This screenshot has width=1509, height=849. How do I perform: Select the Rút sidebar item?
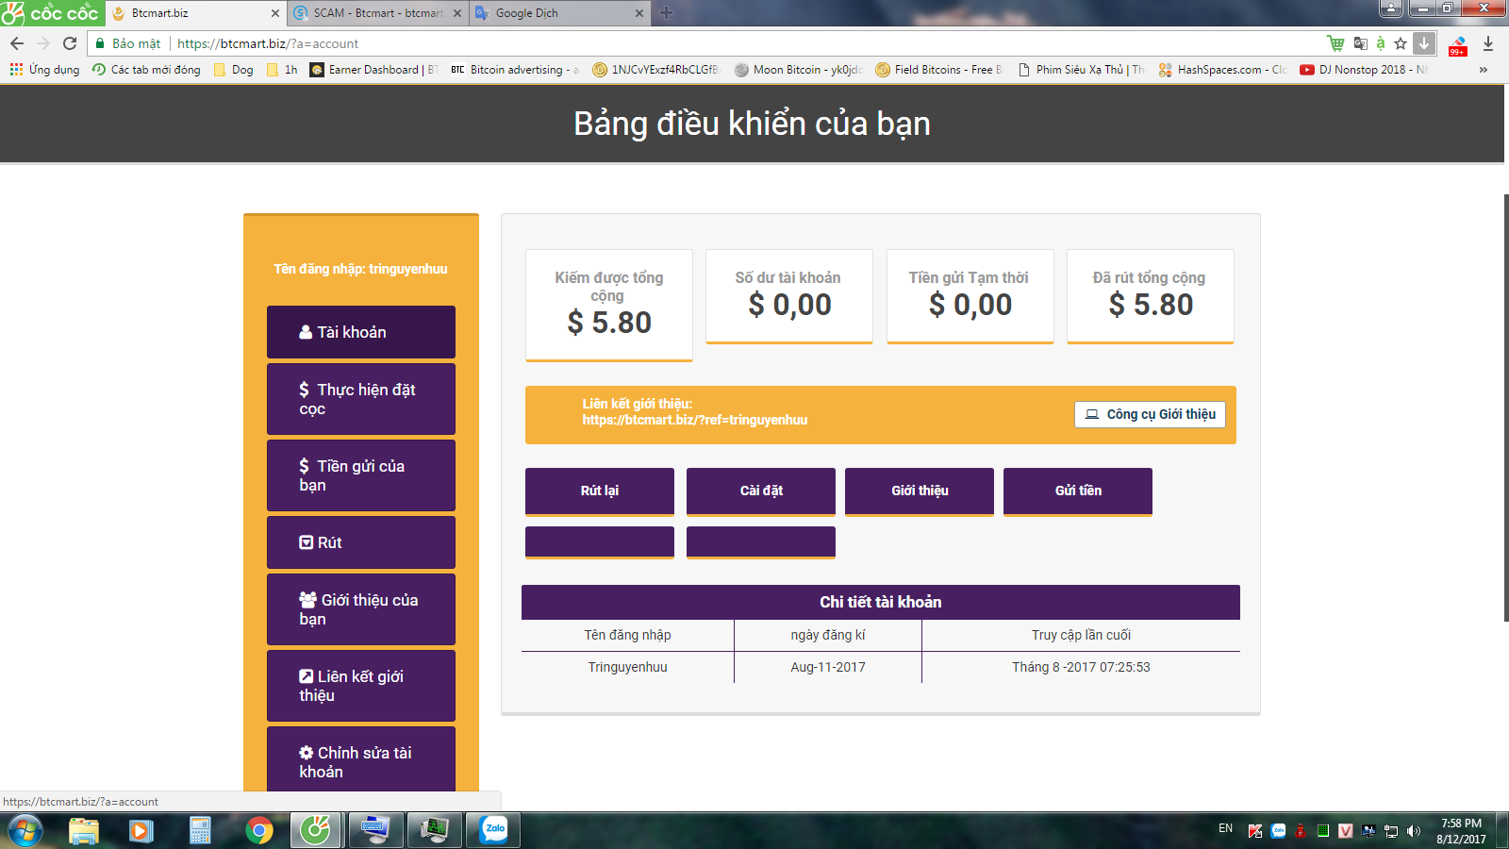point(361,542)
